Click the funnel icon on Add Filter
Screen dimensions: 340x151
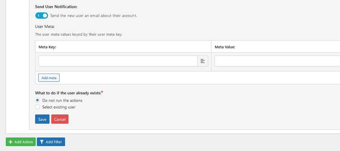[x=42, y=142]
